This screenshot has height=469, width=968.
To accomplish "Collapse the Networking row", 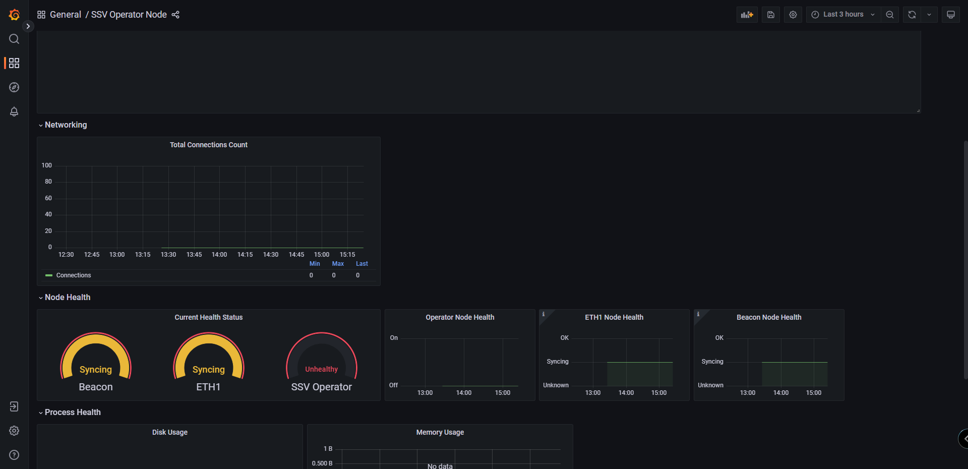I will [63, 125].
